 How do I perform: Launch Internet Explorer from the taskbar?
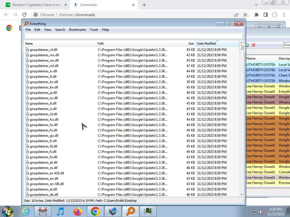[x=25, y=211]
